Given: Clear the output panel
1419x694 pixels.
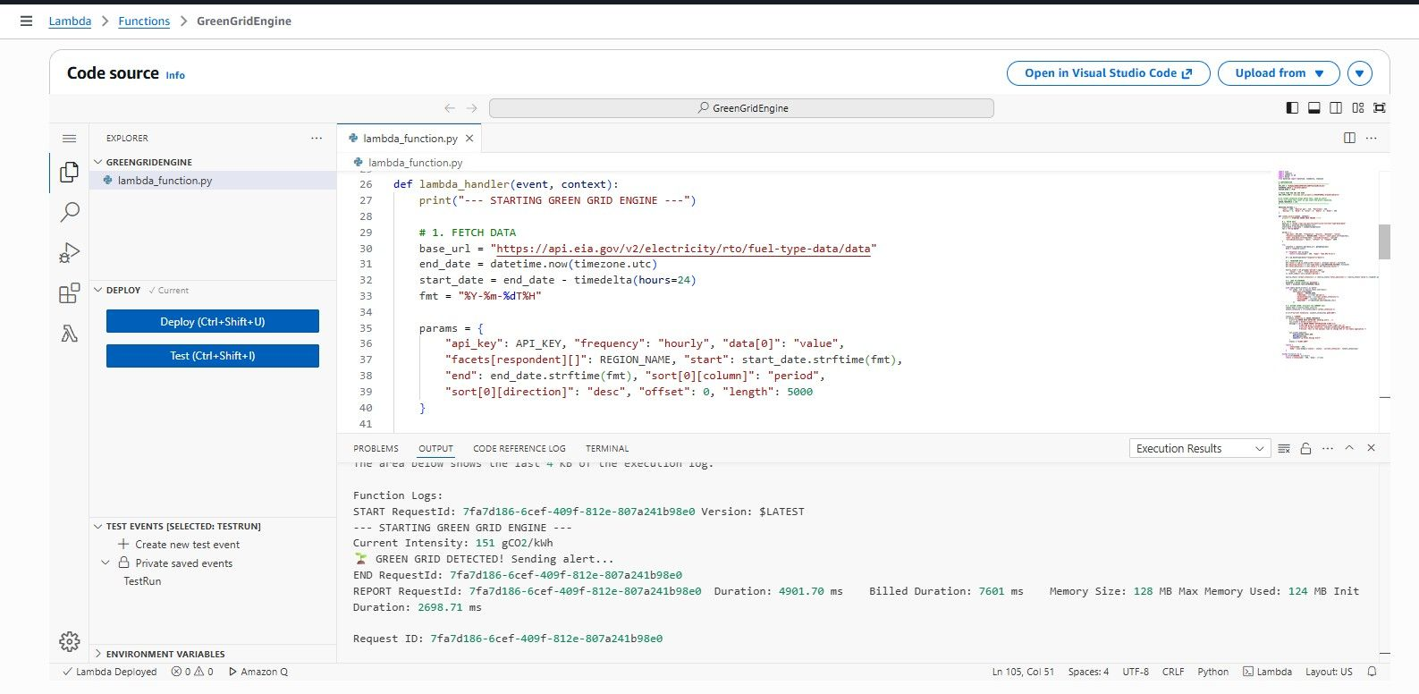Looking at the screenshot, I should pyautogui.click(x=1284, y=448).
